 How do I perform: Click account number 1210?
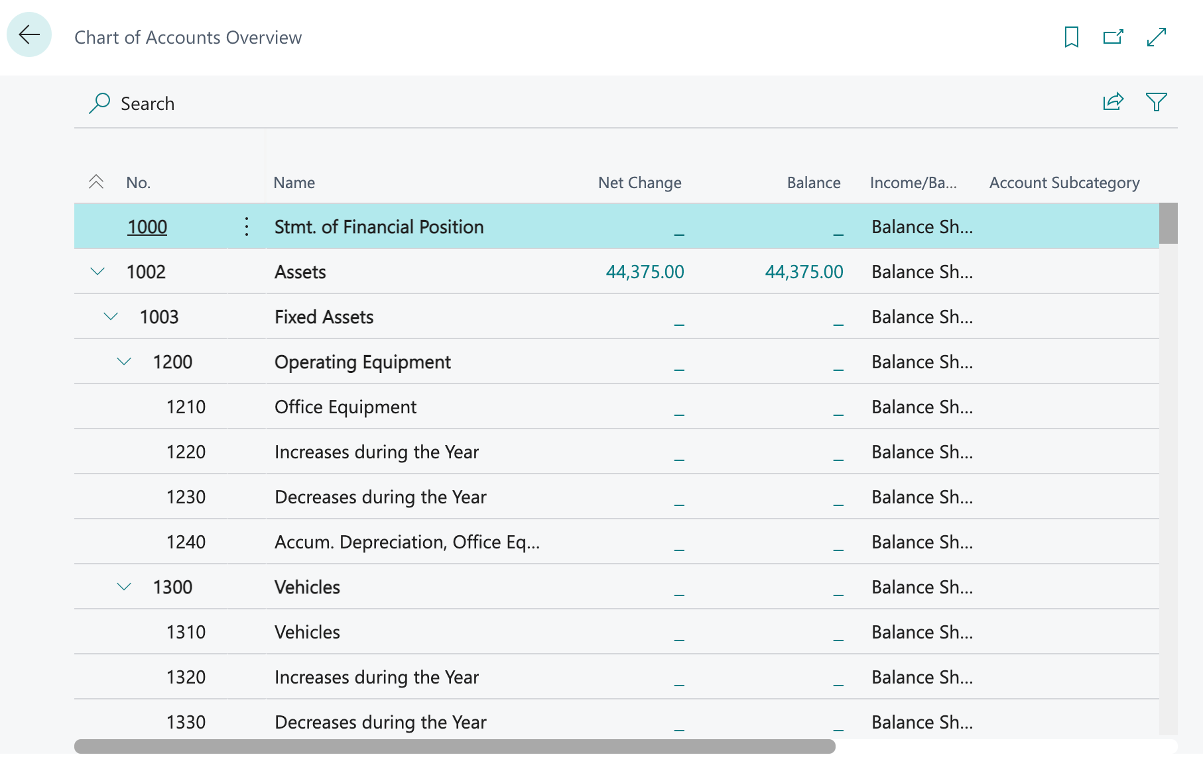[186, 407]
